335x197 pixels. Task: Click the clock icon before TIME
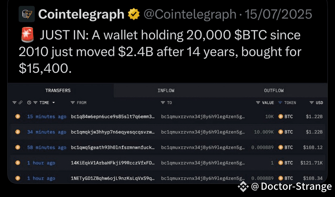pyautogui.click(x=29, y=103)
